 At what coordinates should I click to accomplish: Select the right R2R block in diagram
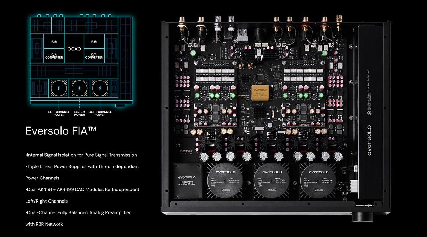pos(94,42)
